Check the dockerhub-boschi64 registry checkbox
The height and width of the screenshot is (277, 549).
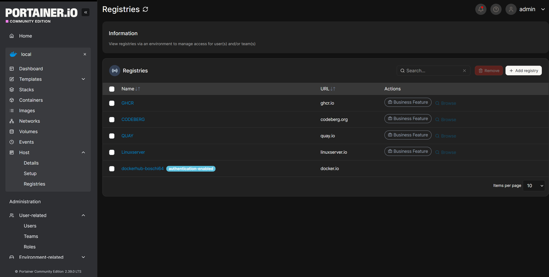point(112,169)
